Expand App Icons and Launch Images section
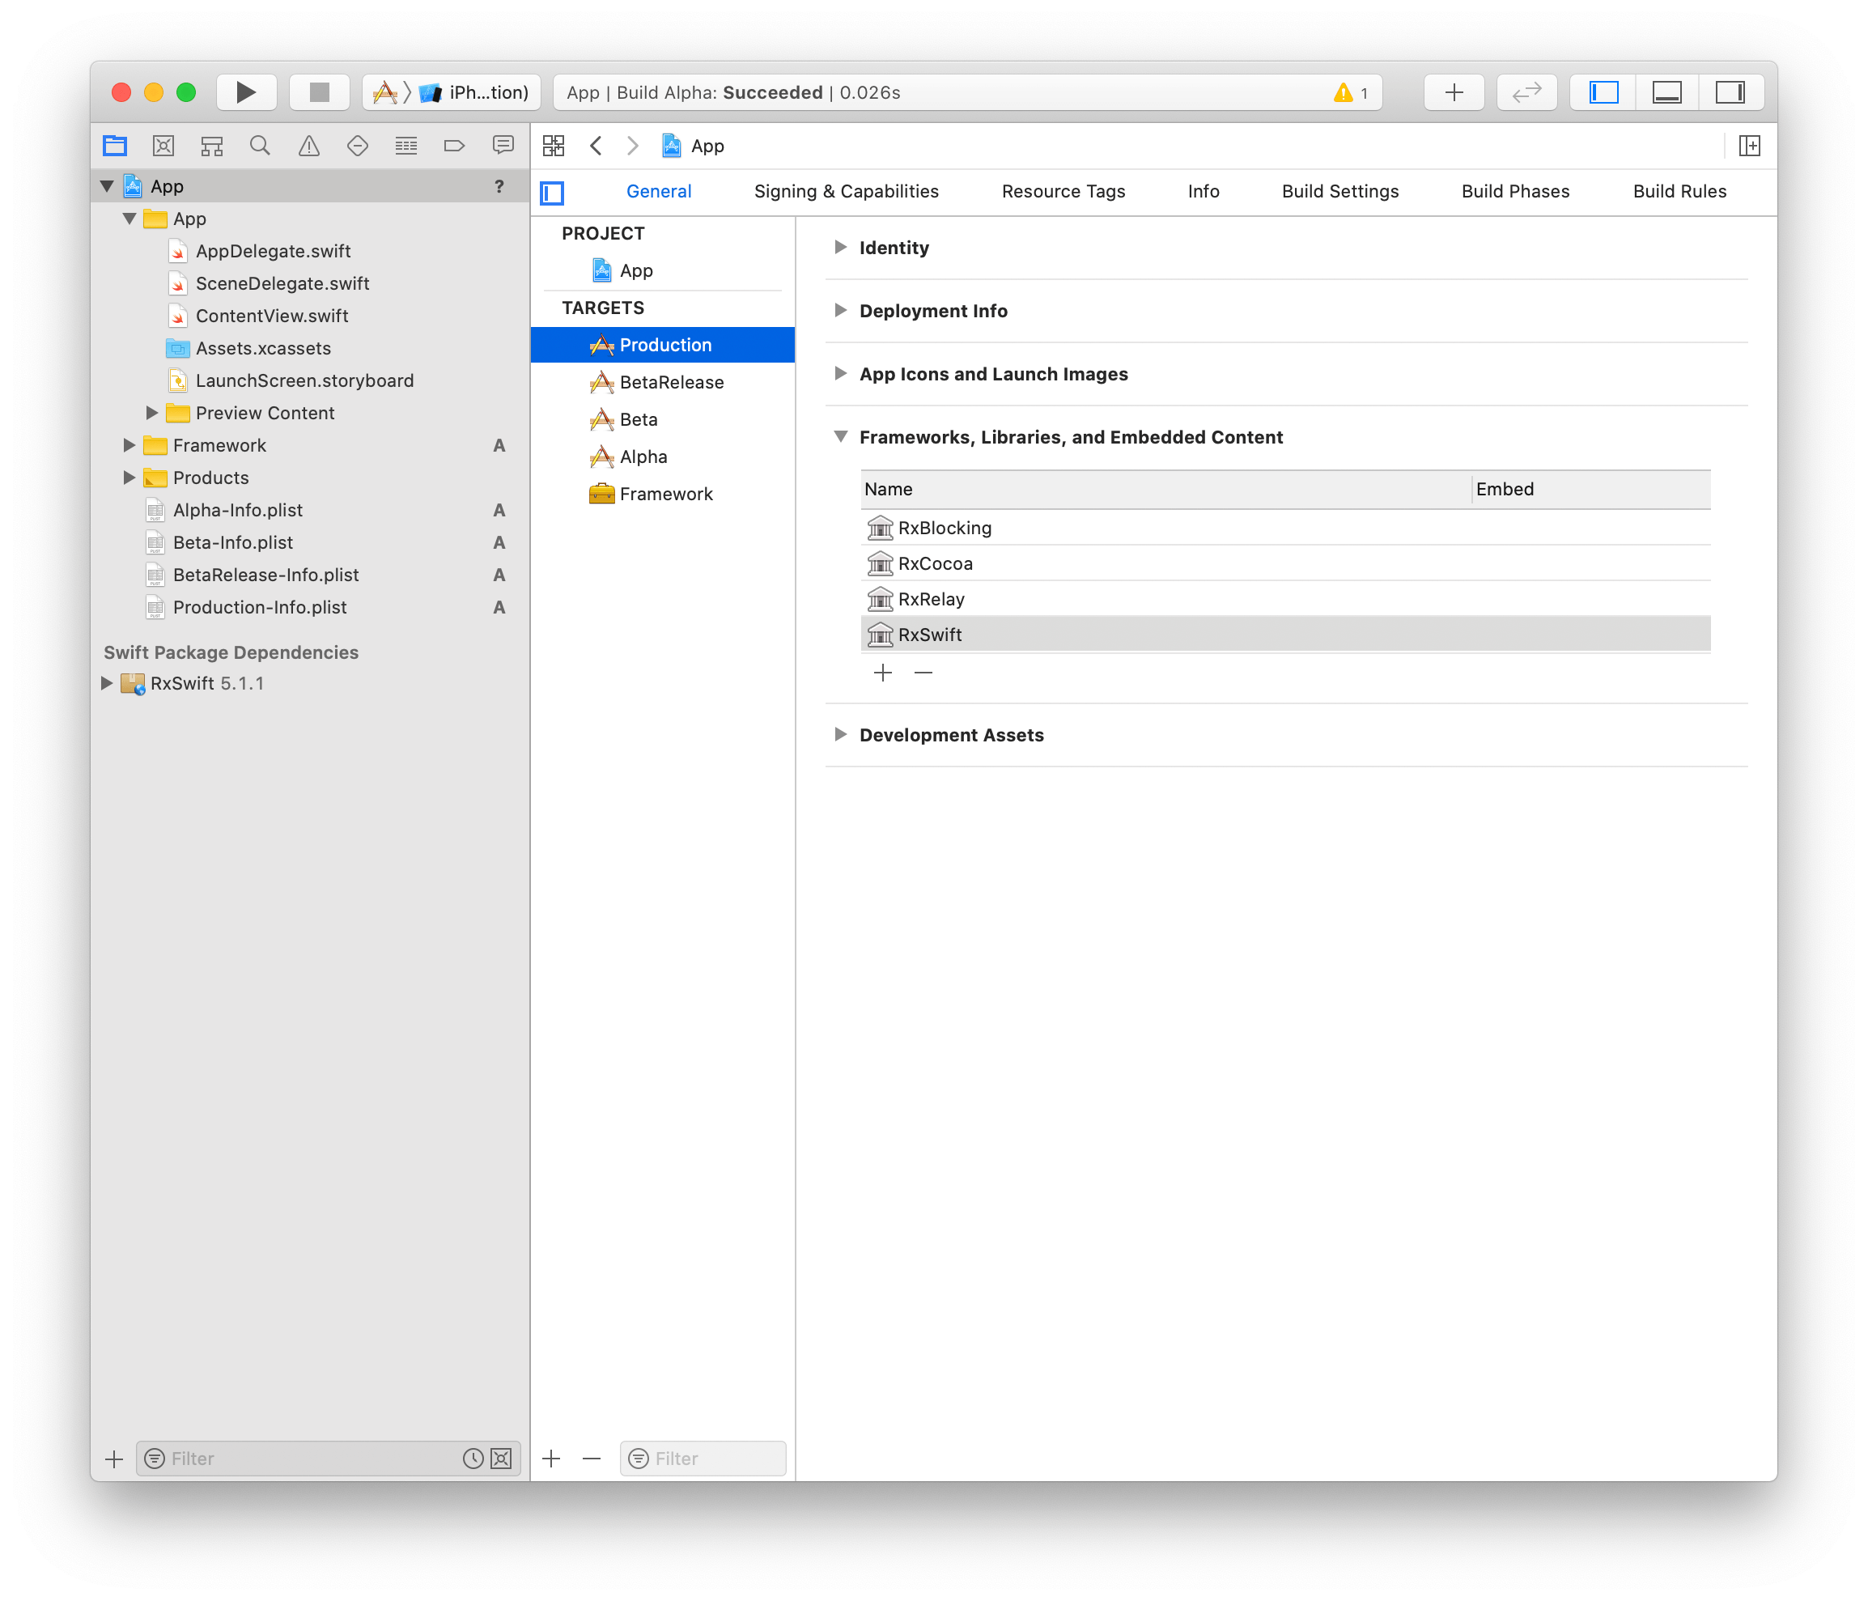Image resolution: width=1868 pixels, height=1601 pixels. [x=840, y=373]
